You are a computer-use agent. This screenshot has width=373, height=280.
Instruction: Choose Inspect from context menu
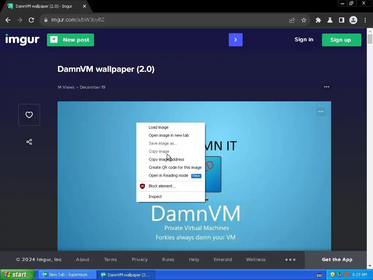coord(170,197)
